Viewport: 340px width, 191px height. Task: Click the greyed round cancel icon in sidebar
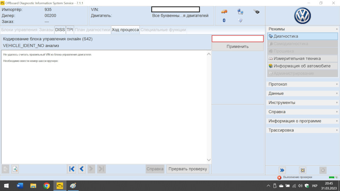coord(323,170)
